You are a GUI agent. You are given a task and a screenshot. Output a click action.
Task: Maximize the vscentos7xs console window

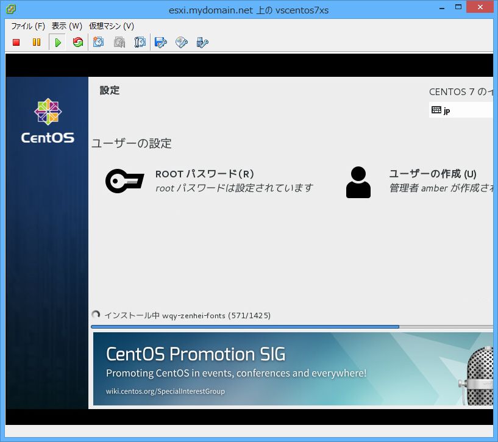(458, 7)
